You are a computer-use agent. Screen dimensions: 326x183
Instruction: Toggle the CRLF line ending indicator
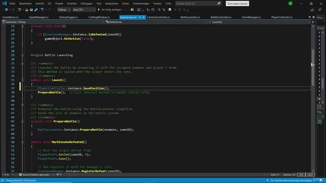coord(310,175)
